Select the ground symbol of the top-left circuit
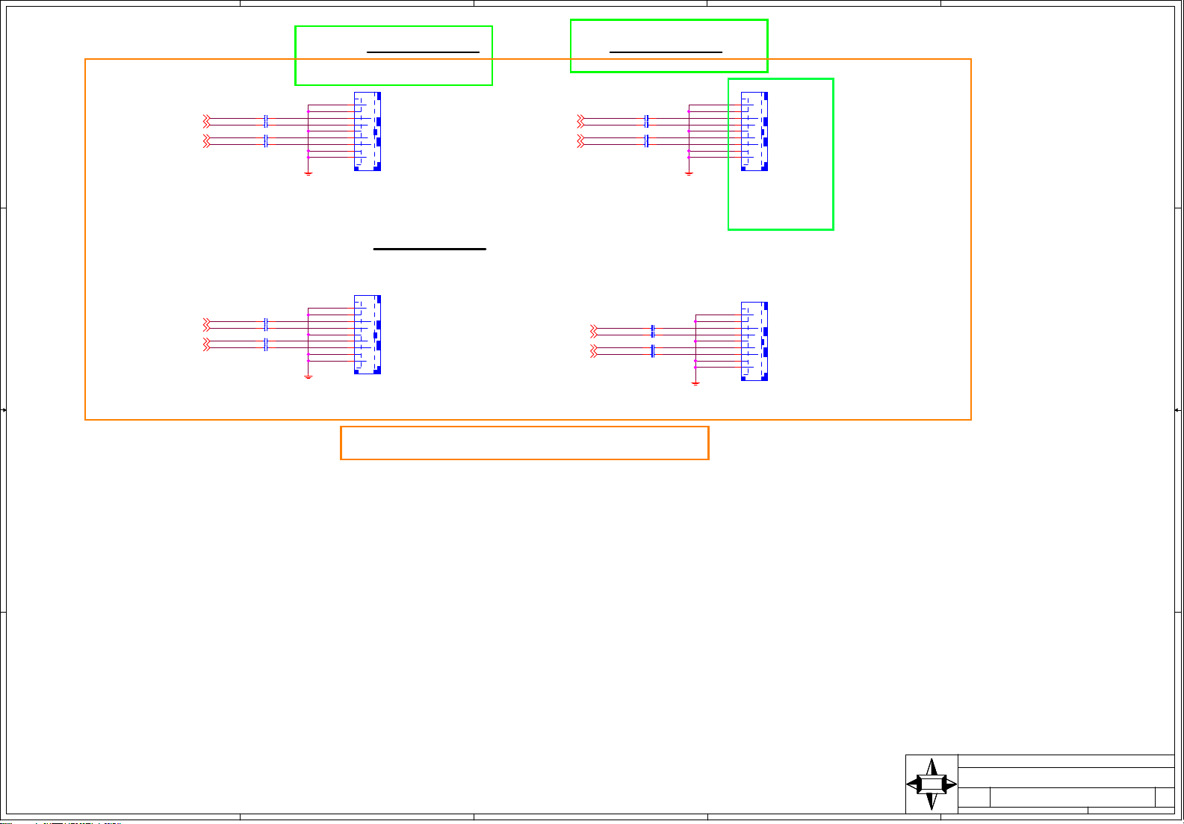The width and height of the screenshot is (1184, 824). coord(309,173)
